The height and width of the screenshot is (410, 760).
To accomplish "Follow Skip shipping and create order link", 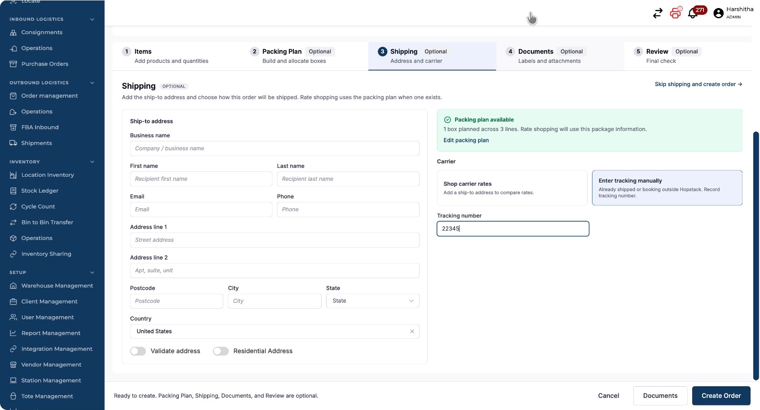I will (698, 84).
